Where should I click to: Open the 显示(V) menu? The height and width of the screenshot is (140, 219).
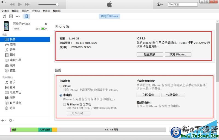[x=25, y=11]
